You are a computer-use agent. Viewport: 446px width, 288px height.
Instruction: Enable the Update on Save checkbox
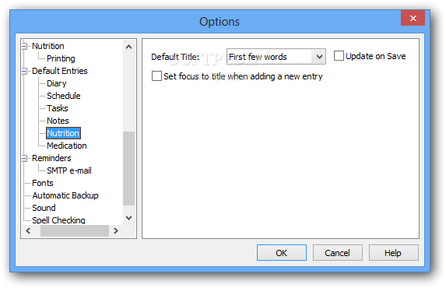pos(339,56)
